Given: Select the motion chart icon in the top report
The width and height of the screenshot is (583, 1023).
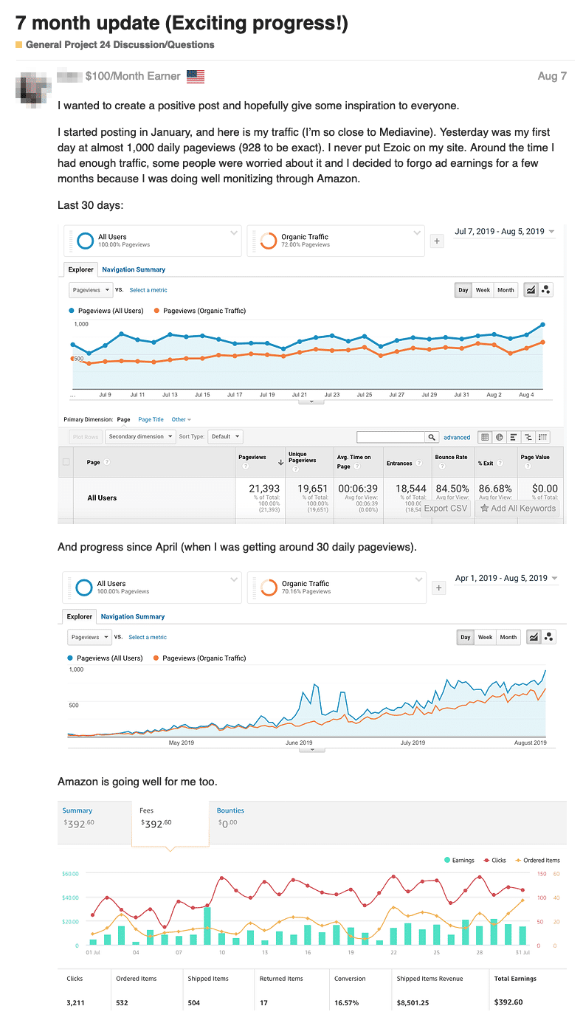Looking at the screenshot, I should pos(546,290).
